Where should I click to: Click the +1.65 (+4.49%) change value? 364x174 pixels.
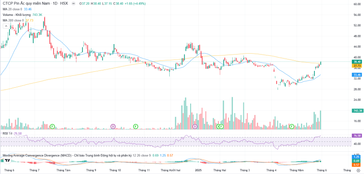point(135,4)
